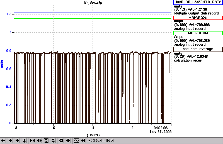Click the VAL=706.569 value readout

point(199,41)
